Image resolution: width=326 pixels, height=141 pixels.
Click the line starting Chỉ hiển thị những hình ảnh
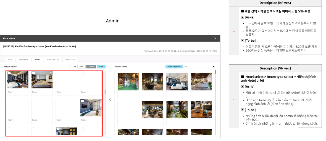282,124
